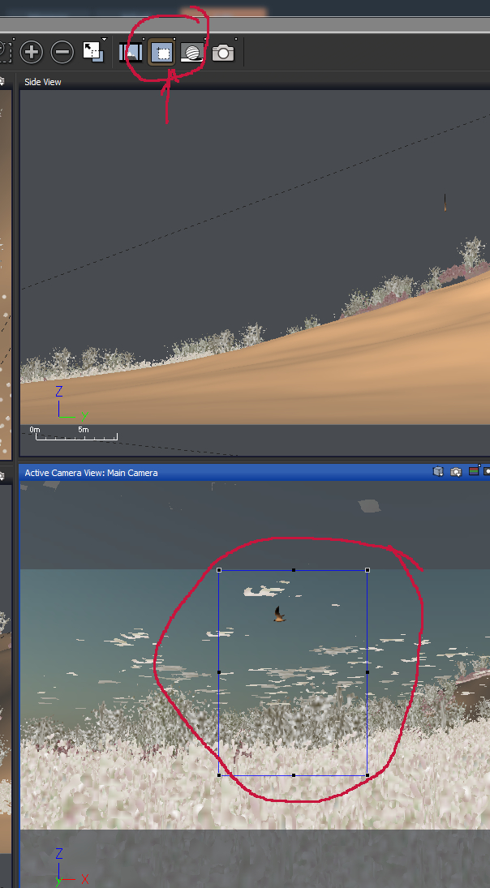Viewport: 490px width, 888px height.
Task: Click the RGB color channels icon
Action: (474, 471)
